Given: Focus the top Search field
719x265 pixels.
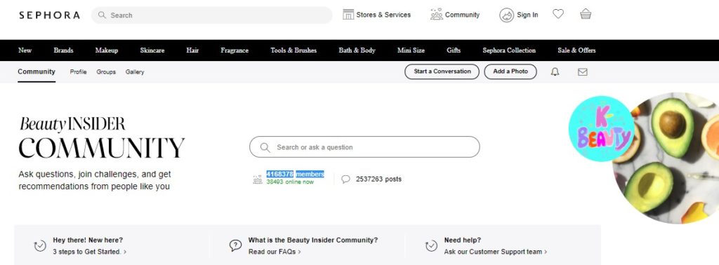Looking at the screenshot, I should pos(212,15).
